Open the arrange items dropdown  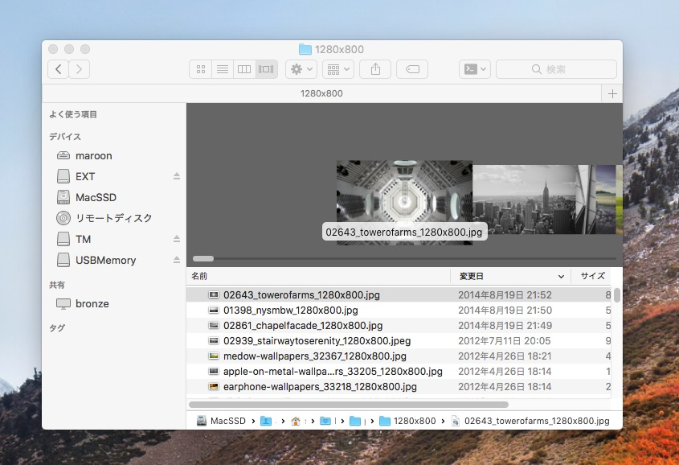pos(337,69)
